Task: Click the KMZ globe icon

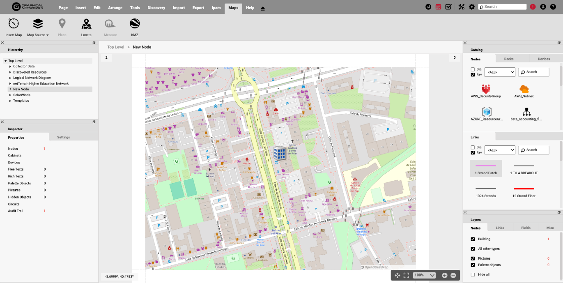Action: (135, 24)
